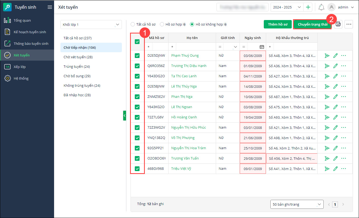Open more actions for Lê Thị Thúy Nga row
Image resolution: width=359 pixels, height=218 pixels.
pos(343,86)
